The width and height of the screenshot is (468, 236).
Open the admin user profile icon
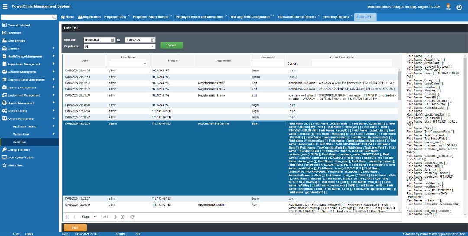pos(448,7)
